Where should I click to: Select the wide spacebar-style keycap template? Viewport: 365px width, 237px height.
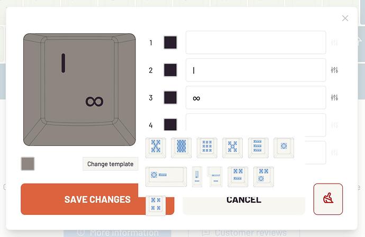point(166,177)
